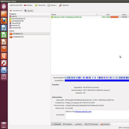Open LibreOffice Writer from the dock
The image size is (129, 129).
click(4, 28)
